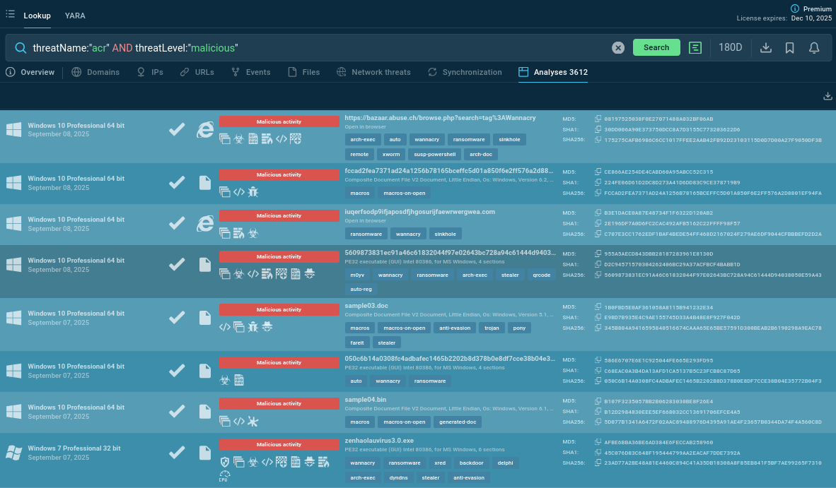Viewport: 836px width, 488px height.
Task: Click the pony tag under sample03.doc
Action: tap(519, 328)
